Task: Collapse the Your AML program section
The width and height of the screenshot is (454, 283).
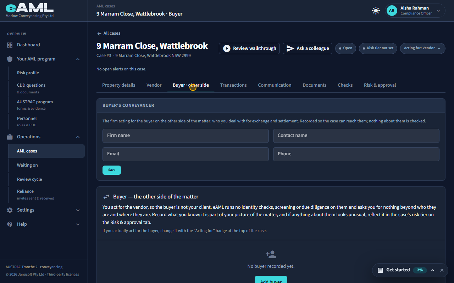Action: point(78,59)
